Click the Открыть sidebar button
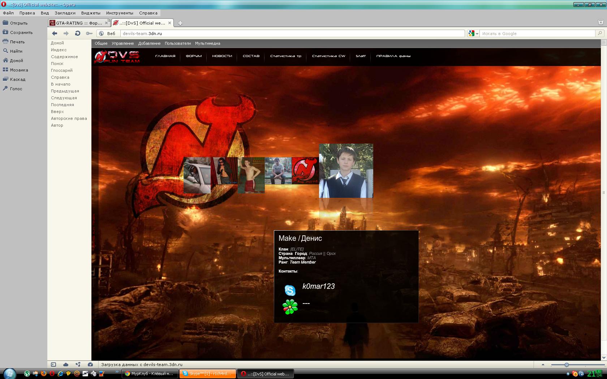The width and height of the screenshot is (607, 379). click(15, 23)
